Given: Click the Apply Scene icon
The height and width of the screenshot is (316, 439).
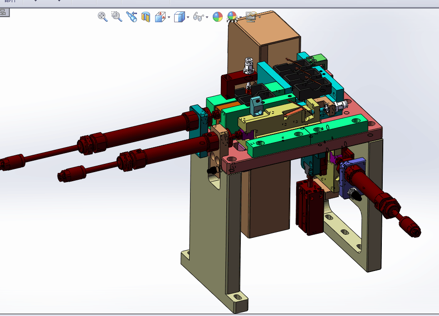Looking at the screenshot, I should 232,16.
